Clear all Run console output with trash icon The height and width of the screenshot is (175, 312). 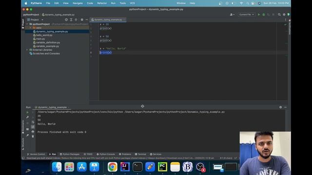33,136
